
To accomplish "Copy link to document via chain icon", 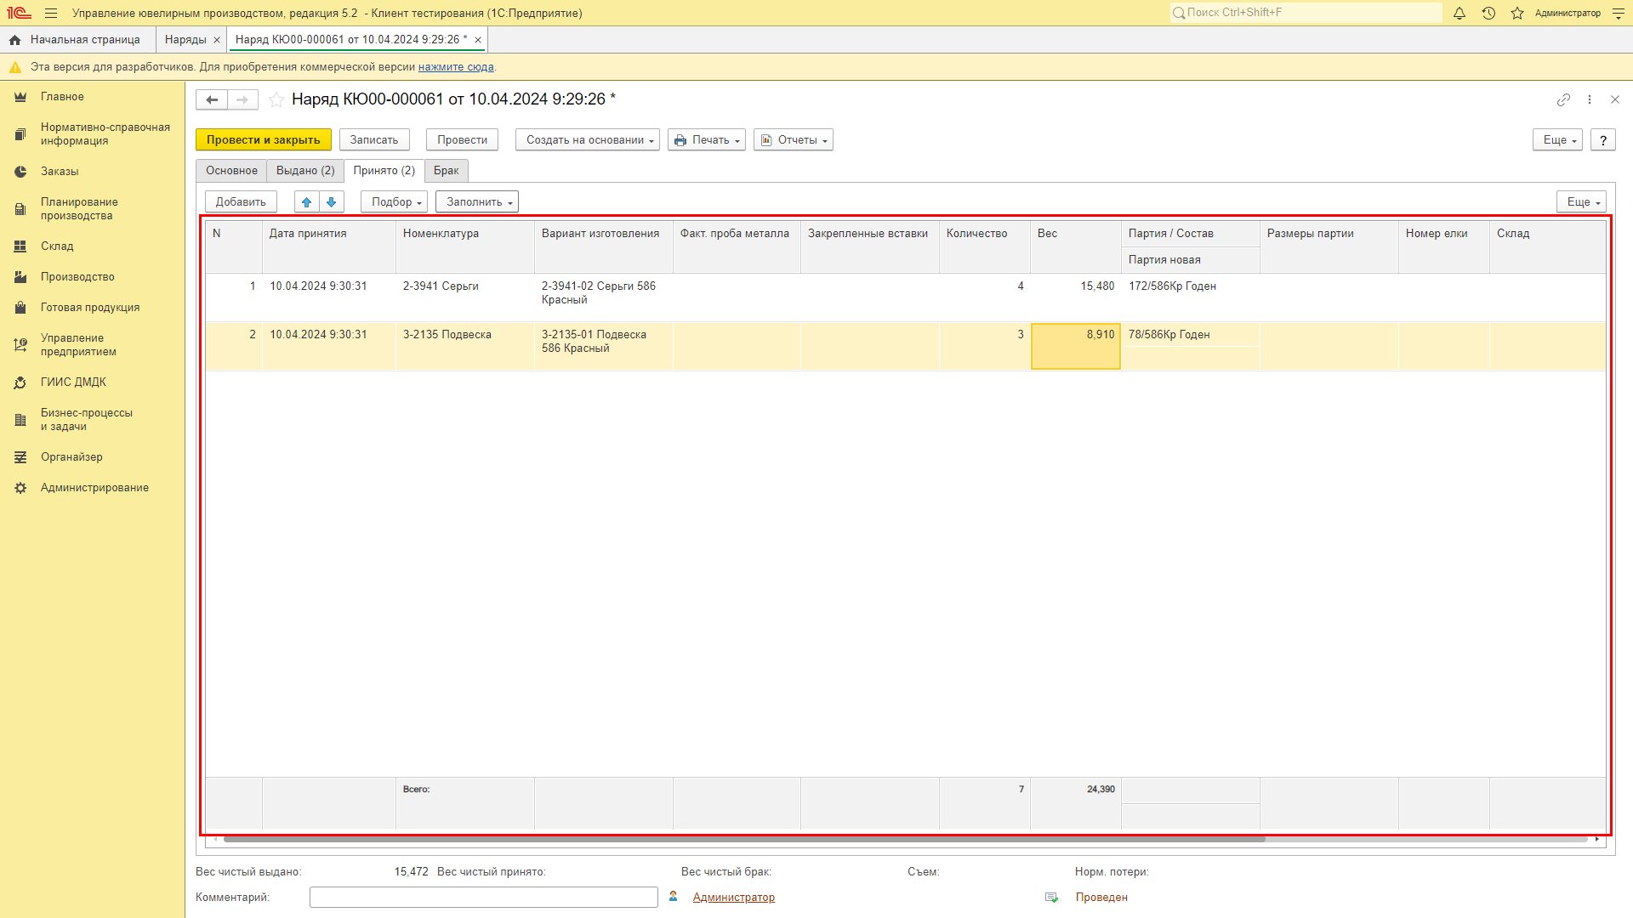I will (x=1563, y=100).
